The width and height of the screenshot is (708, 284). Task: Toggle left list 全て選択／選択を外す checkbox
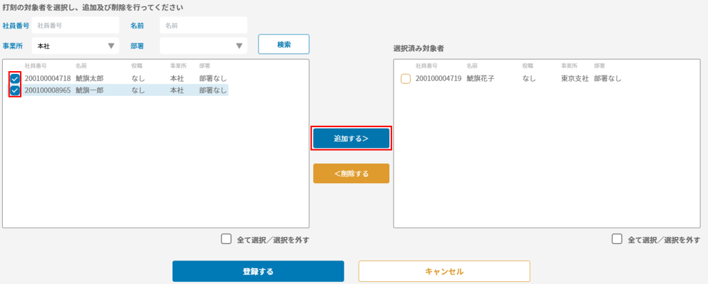[226, 239]
